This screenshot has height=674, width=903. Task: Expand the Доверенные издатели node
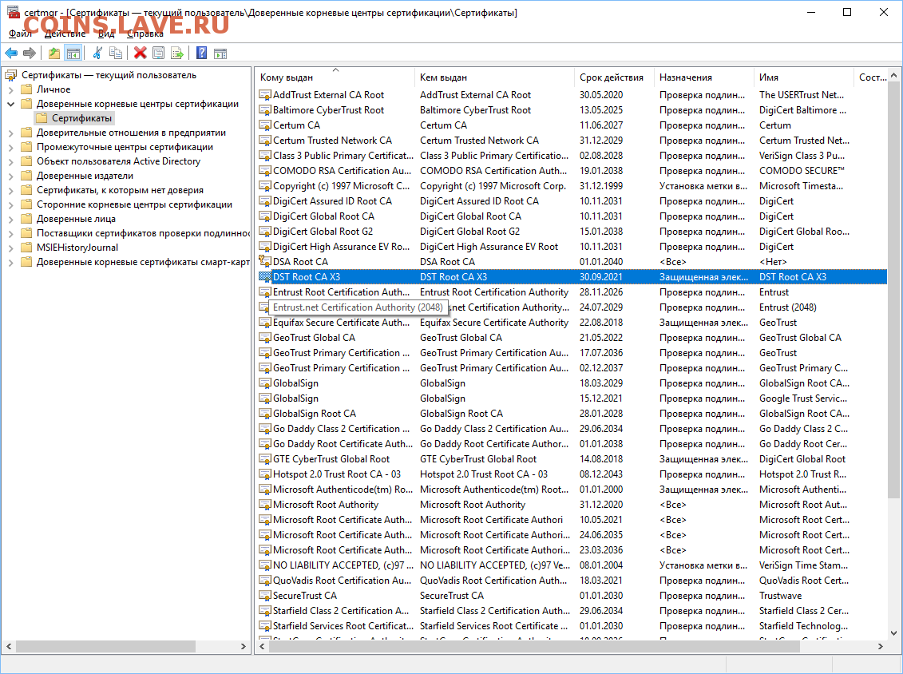(10, 176)
